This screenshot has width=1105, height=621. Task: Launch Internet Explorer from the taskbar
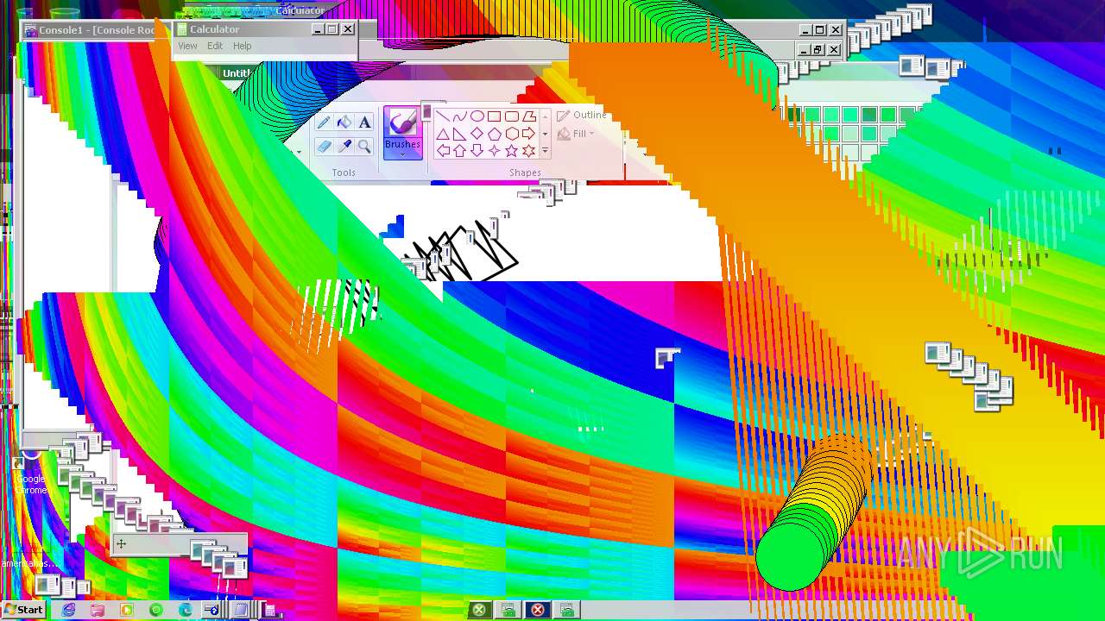coord(69,610)
